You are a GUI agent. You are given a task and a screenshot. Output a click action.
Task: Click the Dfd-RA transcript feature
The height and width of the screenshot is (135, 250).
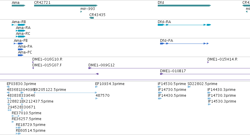click(x=184, y=25)
